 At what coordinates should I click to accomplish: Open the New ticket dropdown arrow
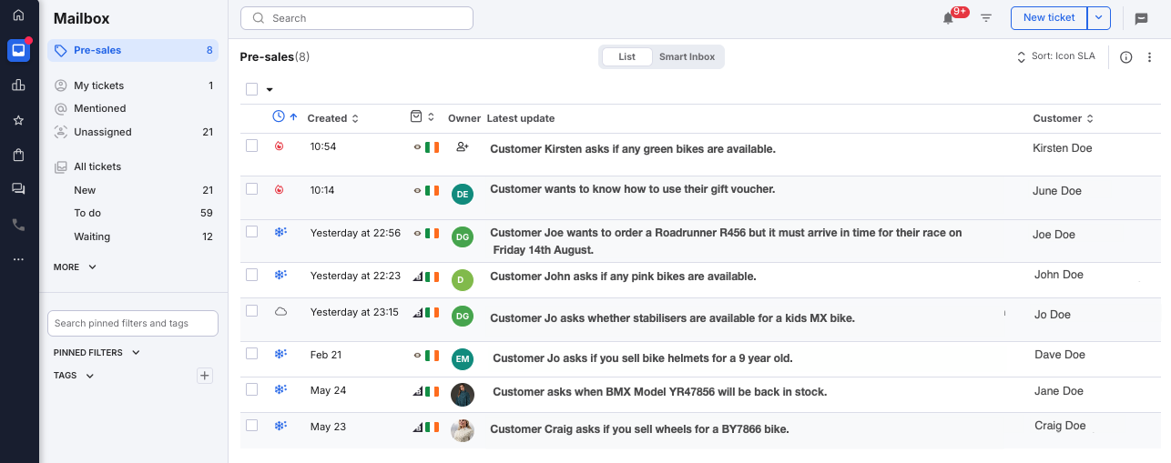tap(1100, 17)
